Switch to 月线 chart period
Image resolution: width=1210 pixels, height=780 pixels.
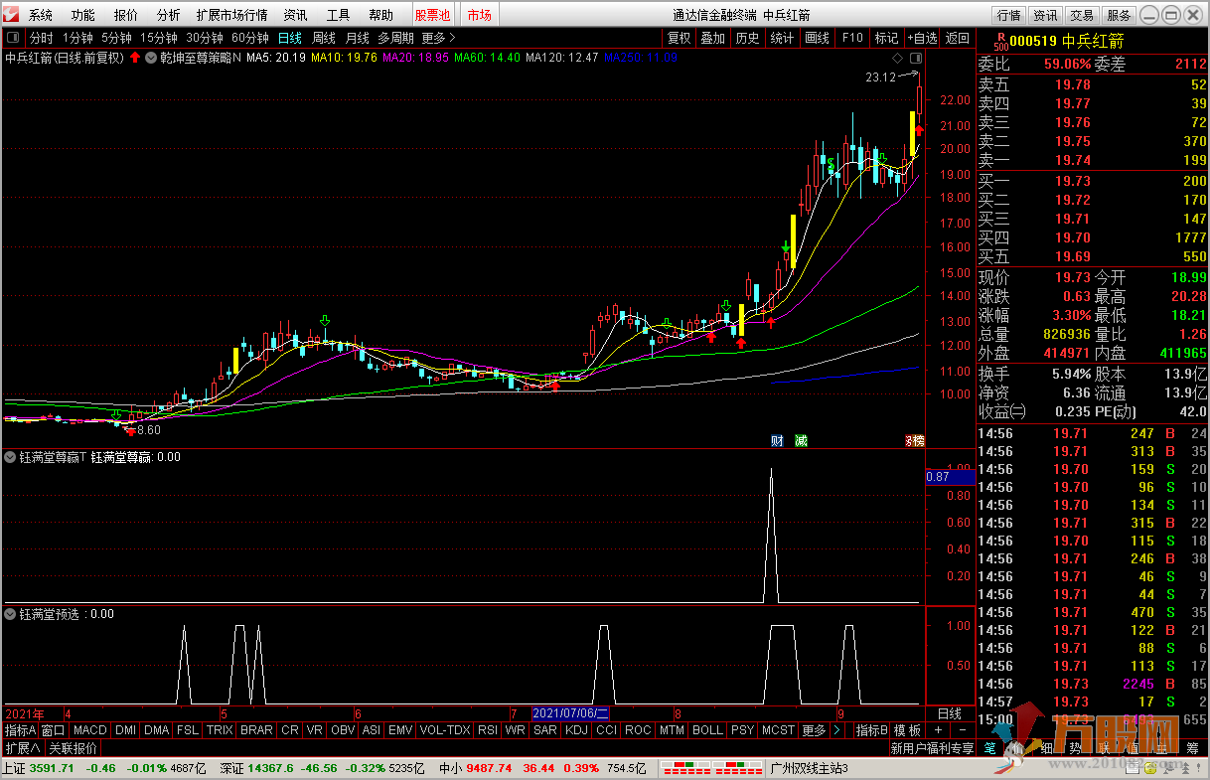358,38
